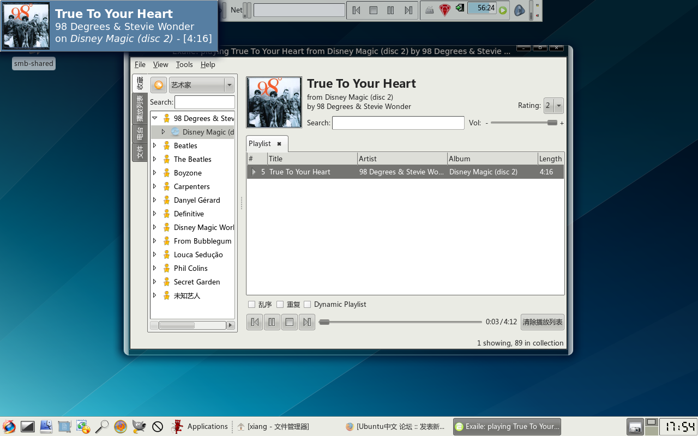Screen dimensions: 698x436
Task: Click the black prohibited-circle launcher icon
Action: coord(158,426)
